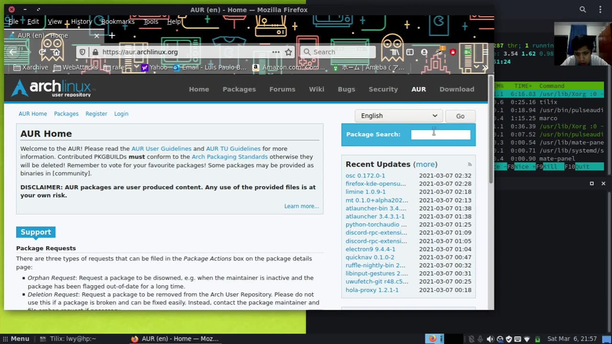Open the Firefox Library icon
Image resolution: width=612 pixels, height=344 pixels.
tap(395, 52)
